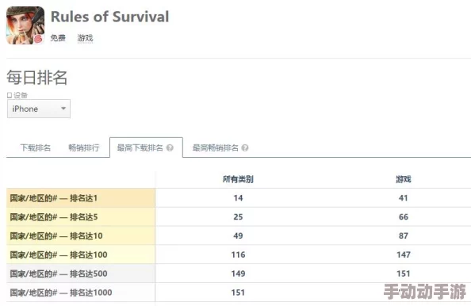The width and height of the screenshot is (471, 306).
Task: Click value 116 in 所有类别 column
Action: tap(238, 254)
